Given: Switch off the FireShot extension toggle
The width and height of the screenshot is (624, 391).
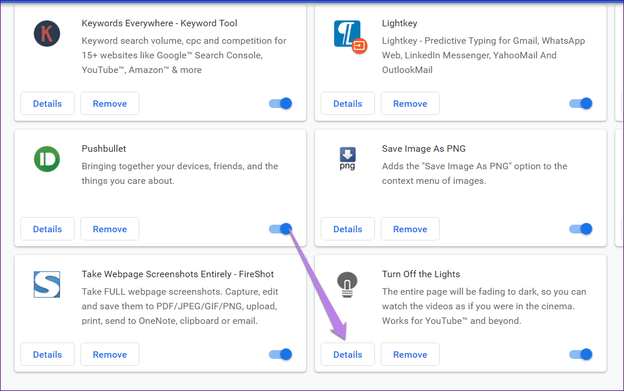Looking at the screenshot, I should pos(281,354).
